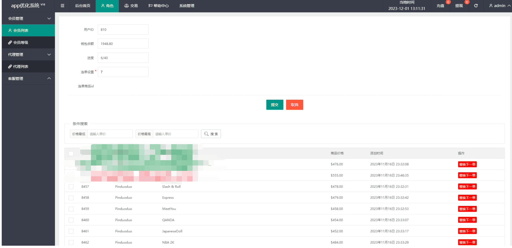This screenshot has height=248, width=512.
Task: Select 会员列表 in the sidebar
Action: 28,30
